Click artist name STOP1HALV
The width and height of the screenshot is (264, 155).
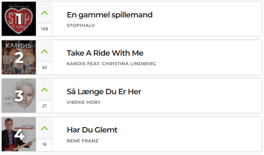click(81, 25)
